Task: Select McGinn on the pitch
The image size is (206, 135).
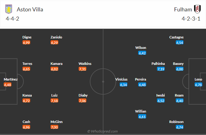Action: (x=56, y=122)
